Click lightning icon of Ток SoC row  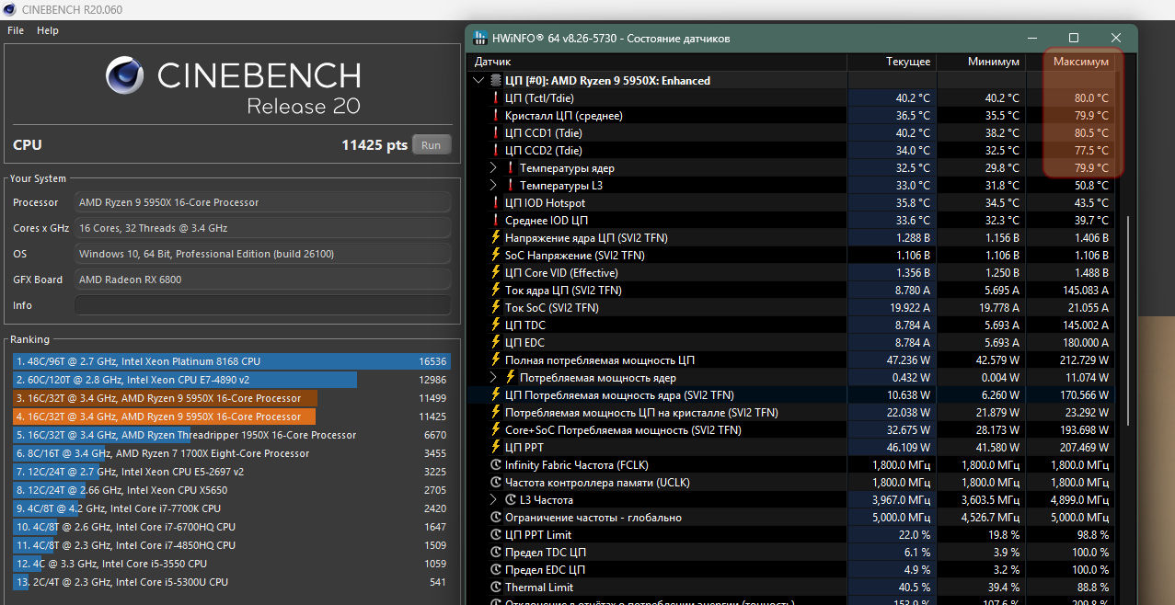(496, 308)
